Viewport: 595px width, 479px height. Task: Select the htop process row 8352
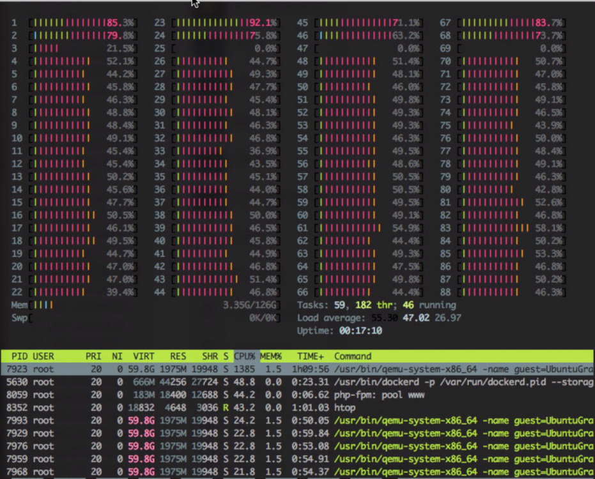pyautogui.click(x=298, y=407)
